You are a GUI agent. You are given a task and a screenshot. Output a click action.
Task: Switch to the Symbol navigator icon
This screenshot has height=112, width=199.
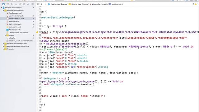tap(7, 4)
